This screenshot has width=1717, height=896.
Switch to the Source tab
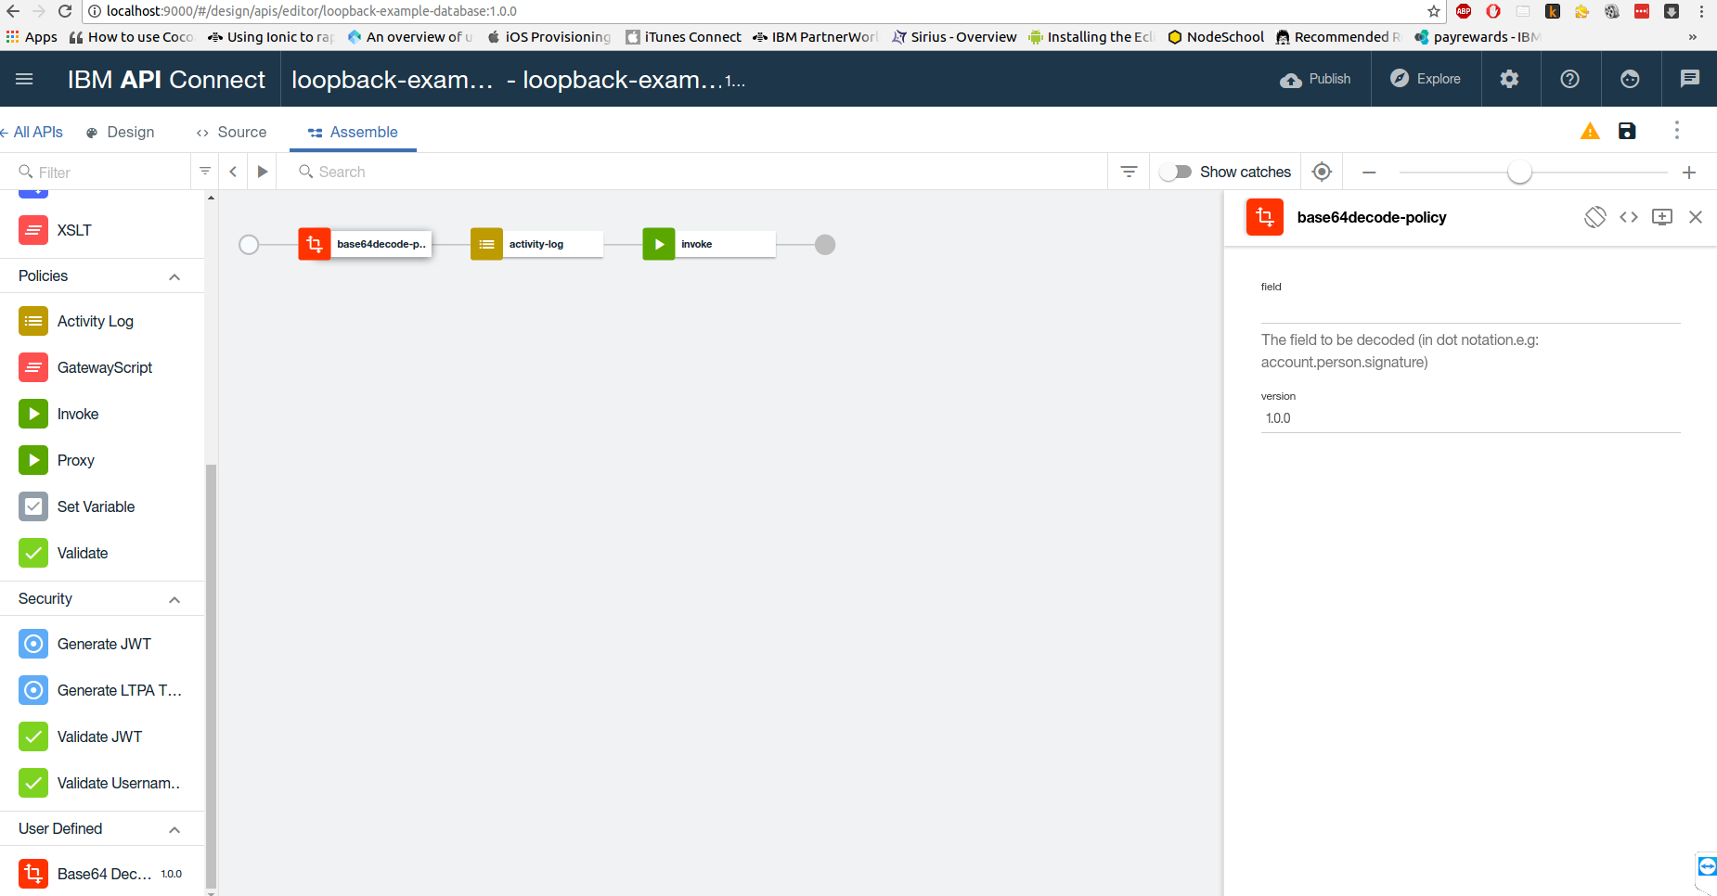pyautogui.click(x=231, y=132)
